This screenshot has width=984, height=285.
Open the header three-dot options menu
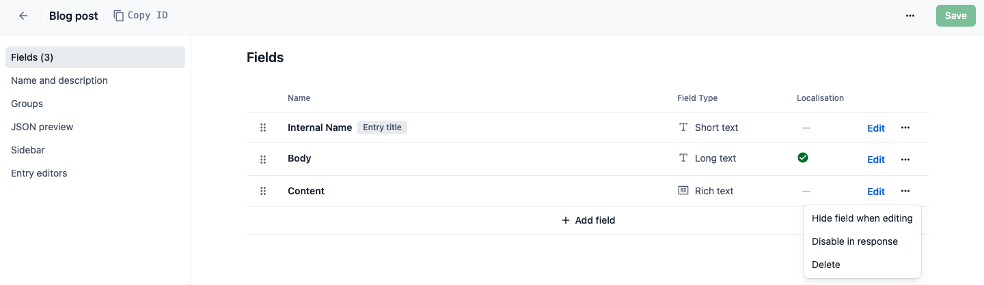click(x=910, y=16)
